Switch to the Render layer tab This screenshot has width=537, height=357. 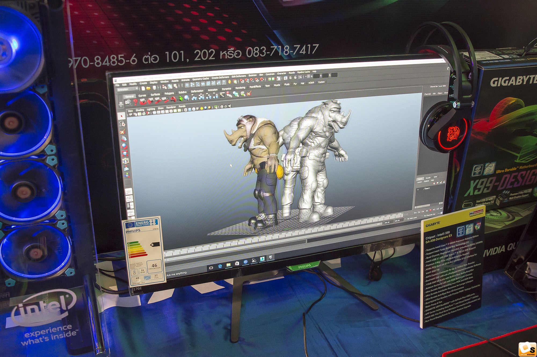(428, 178)
